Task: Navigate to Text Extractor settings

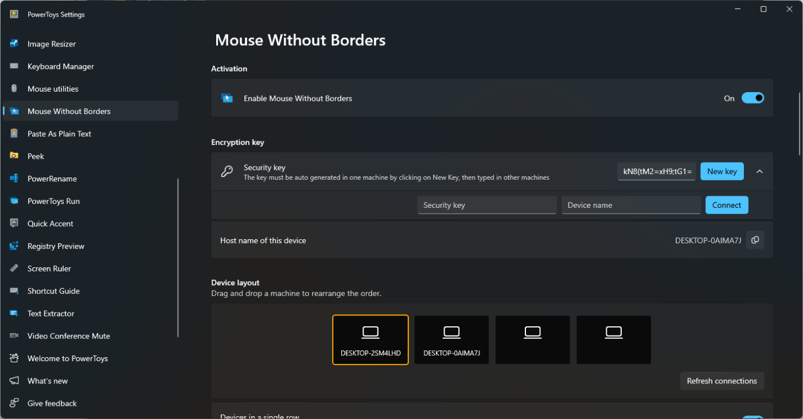Action: 91,313
